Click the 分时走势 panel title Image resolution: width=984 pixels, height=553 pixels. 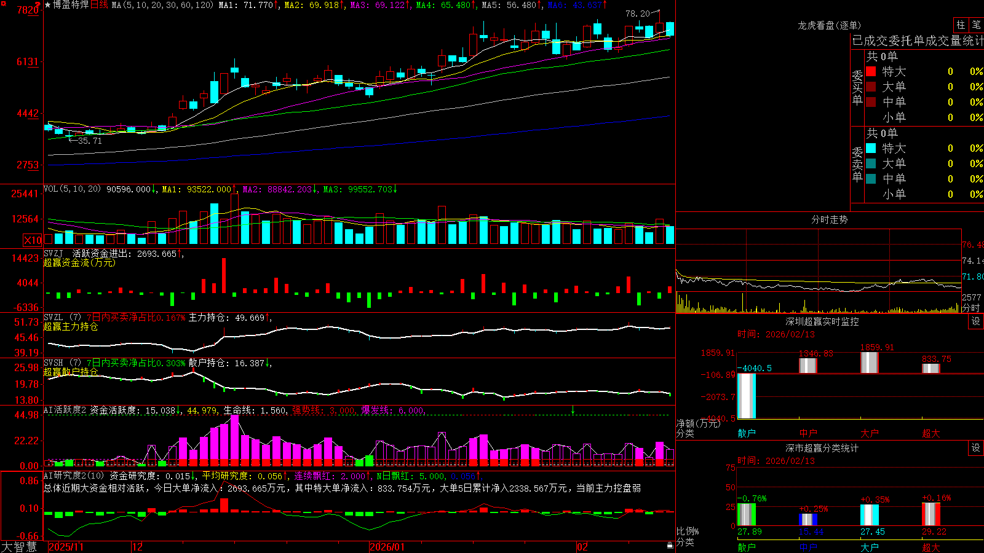click(x=830, y=219)
